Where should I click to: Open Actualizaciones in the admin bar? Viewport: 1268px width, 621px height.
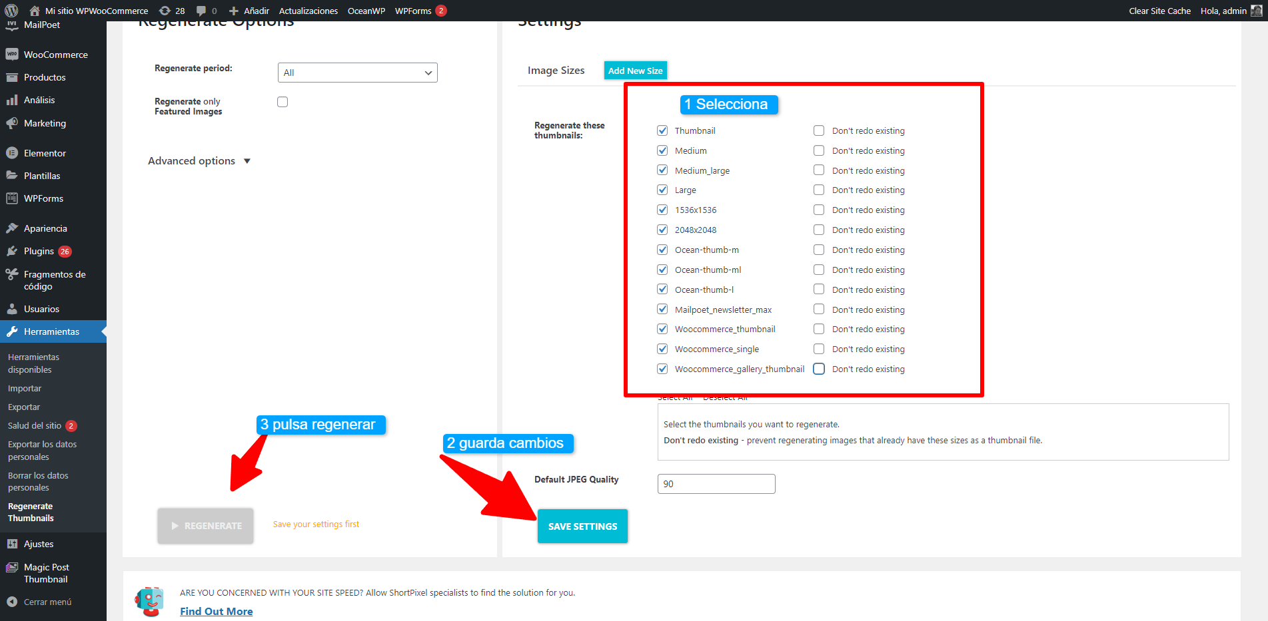(x=309, y=11)
